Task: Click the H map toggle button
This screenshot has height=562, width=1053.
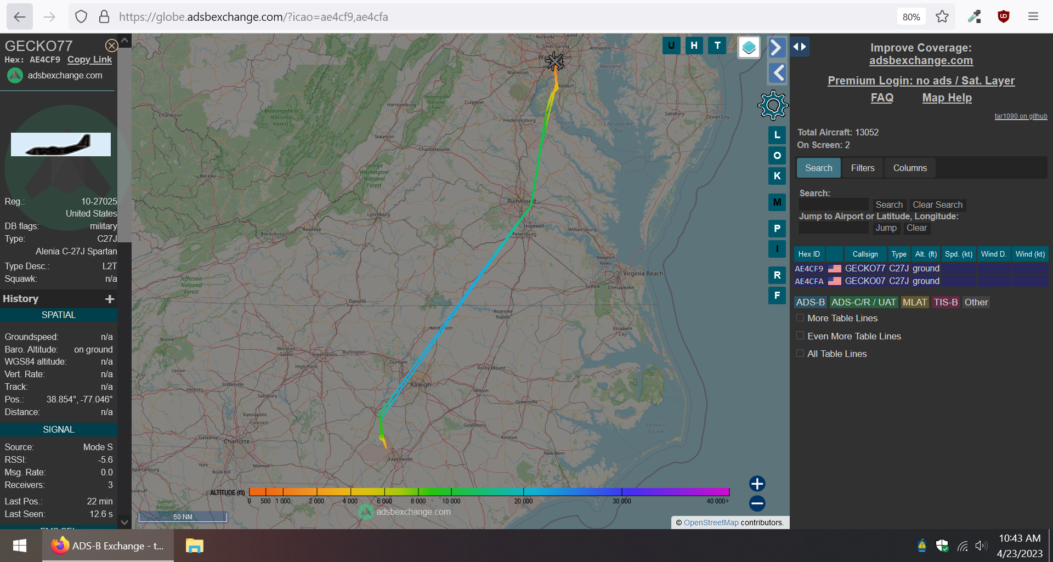Action: tap(694, 46)
